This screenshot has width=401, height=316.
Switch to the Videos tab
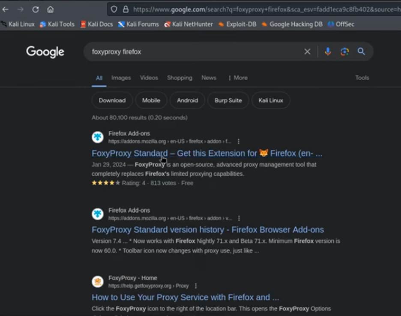click(149, 78)
